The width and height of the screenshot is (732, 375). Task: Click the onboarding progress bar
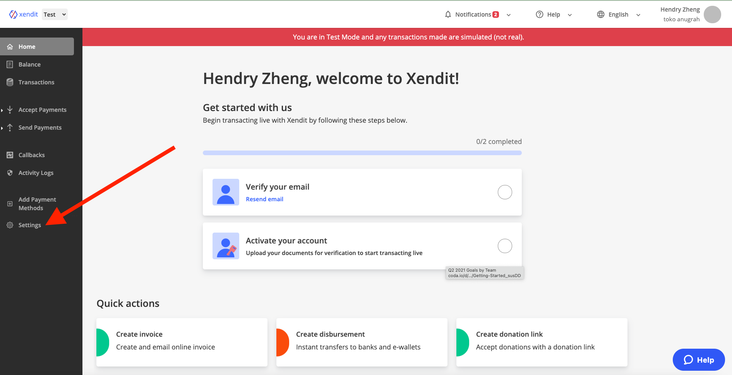[x=362, y=153]
